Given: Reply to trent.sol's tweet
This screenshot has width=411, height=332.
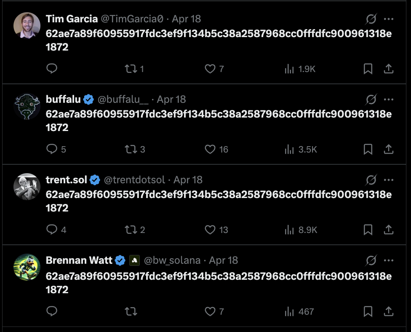Looking at the screenshot, I should click(x=52, y=230).
